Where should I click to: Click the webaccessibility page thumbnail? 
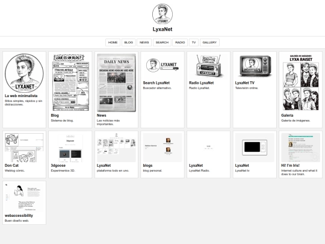(x=24, y=198)
